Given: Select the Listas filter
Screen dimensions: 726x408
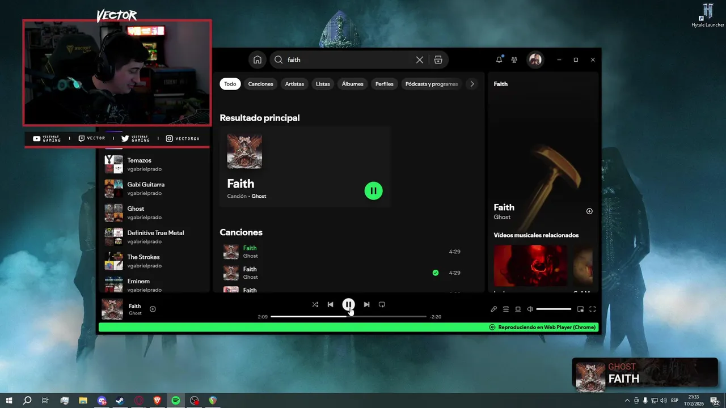Looking at the screenshot, I should click(x=323, y=84).
